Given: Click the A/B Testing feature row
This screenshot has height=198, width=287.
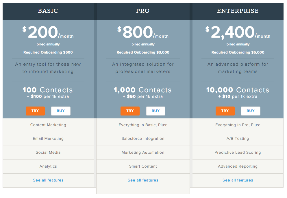Looking at the screenshot, I should [238, 139].
